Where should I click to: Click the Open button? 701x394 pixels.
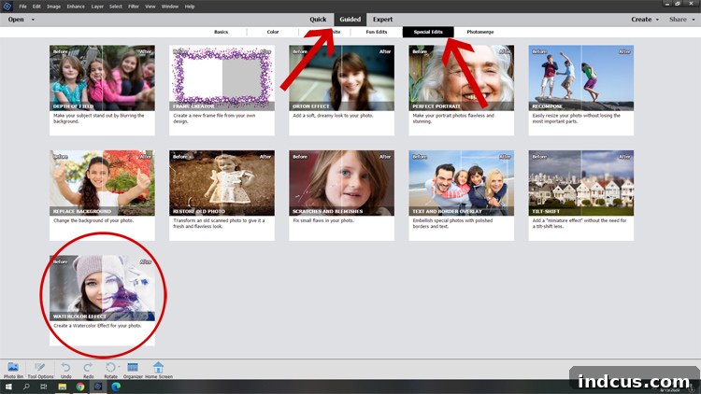16,20
